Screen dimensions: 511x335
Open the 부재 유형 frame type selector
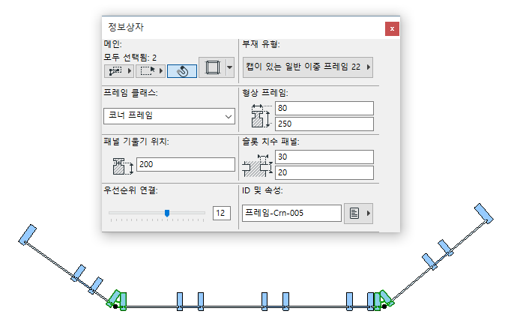(x=308, y=67)
